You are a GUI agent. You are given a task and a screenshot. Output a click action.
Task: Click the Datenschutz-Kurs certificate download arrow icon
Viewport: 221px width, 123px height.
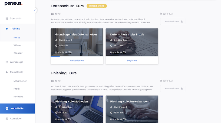tap(182, 21)
